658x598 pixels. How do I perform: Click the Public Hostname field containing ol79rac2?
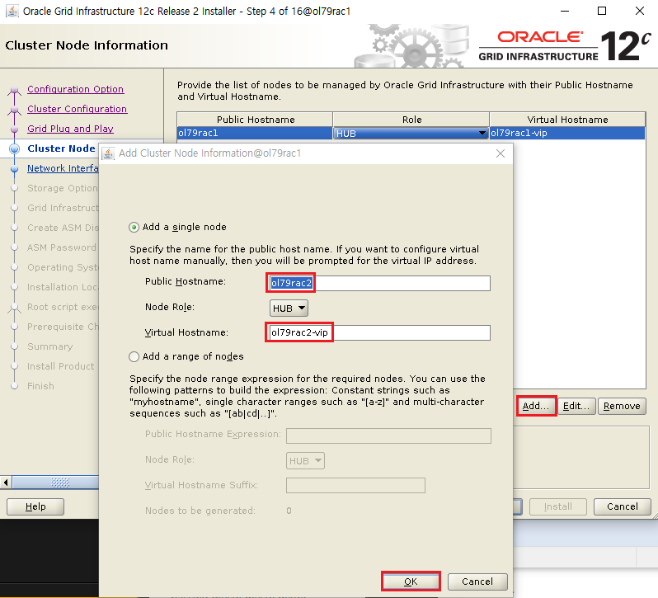click(x=379, y=283)
